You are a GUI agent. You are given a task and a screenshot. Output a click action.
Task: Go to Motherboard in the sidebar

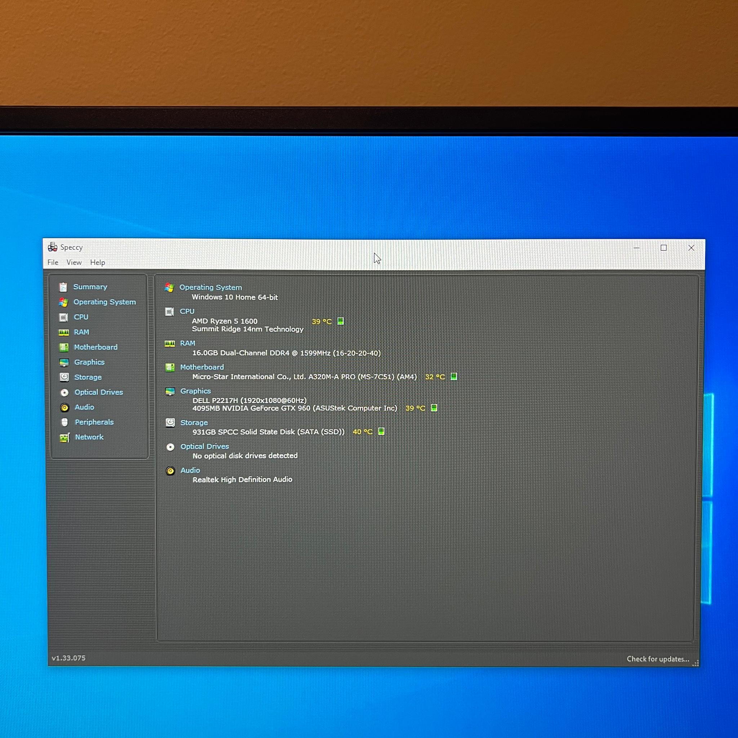[x=96, y=347]
